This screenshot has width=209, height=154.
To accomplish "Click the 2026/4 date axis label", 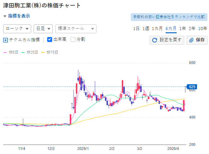I will pos(173,149).
